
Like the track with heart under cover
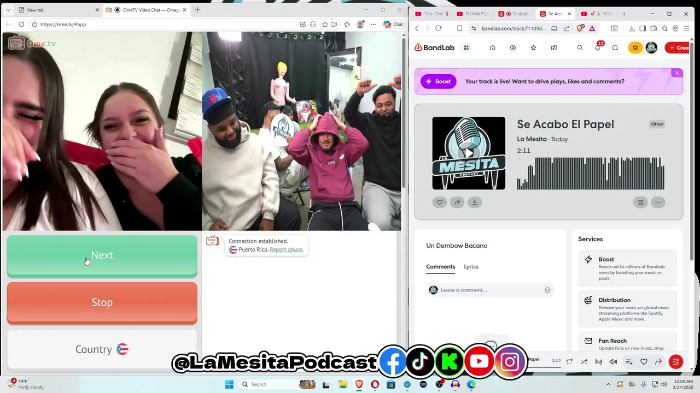click(440, 203)
